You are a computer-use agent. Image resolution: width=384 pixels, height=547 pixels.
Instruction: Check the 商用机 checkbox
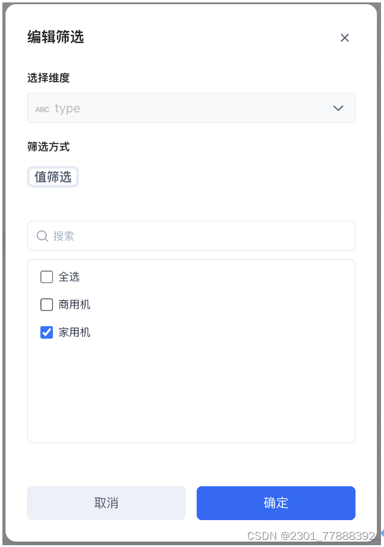coord(47,305)
